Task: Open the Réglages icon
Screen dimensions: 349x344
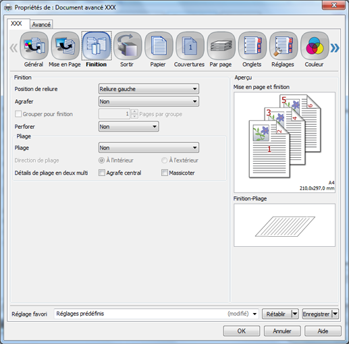Action: click(x=284, y=46)
